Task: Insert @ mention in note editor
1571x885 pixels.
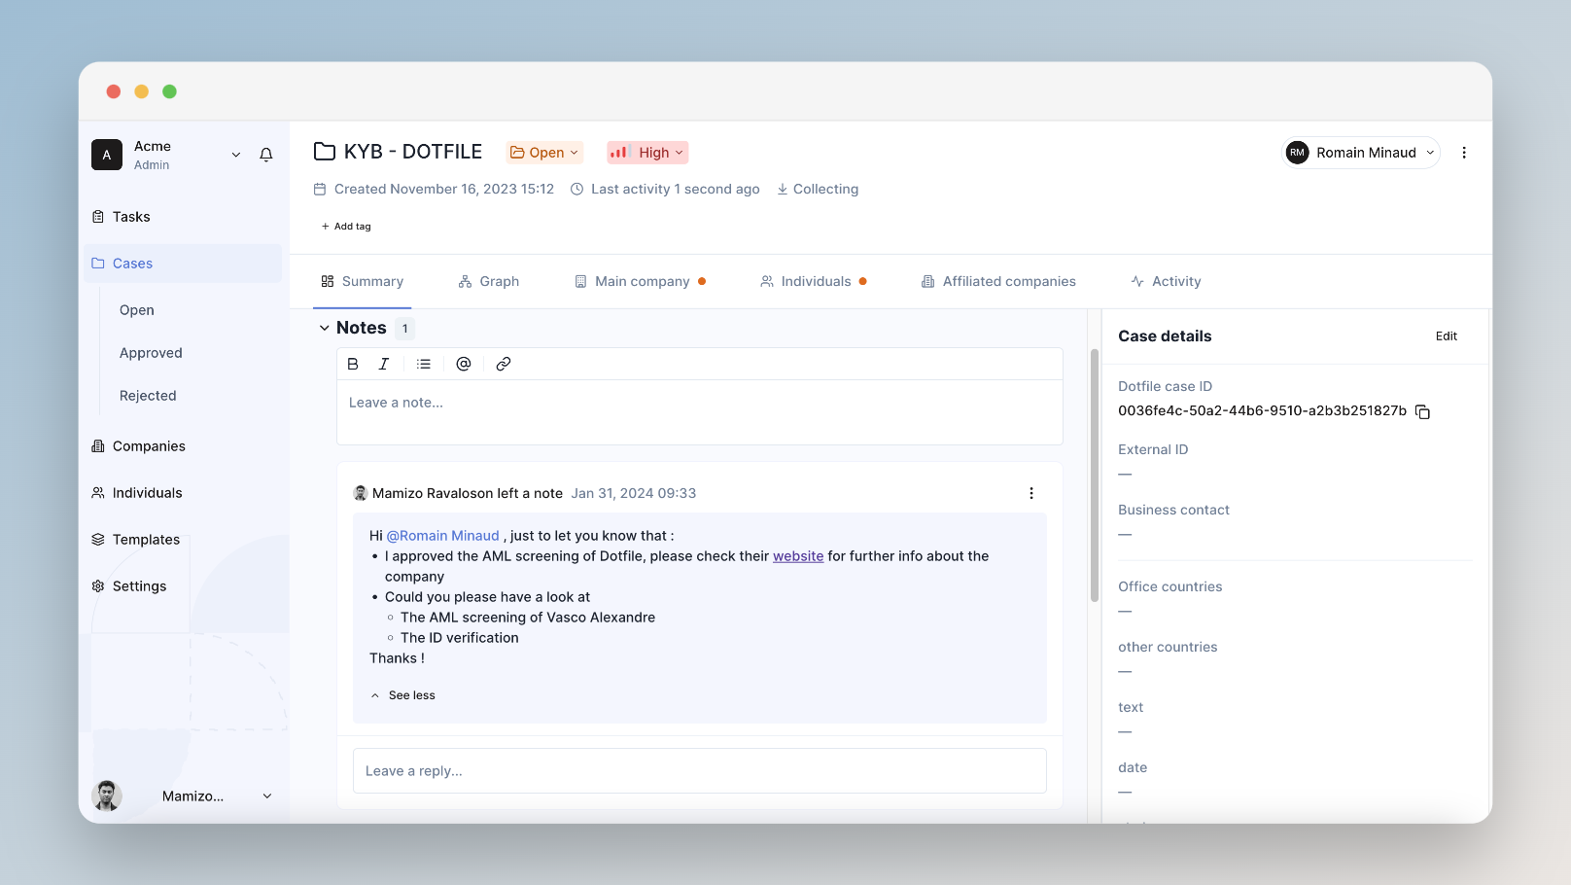Action: [464, 364]
